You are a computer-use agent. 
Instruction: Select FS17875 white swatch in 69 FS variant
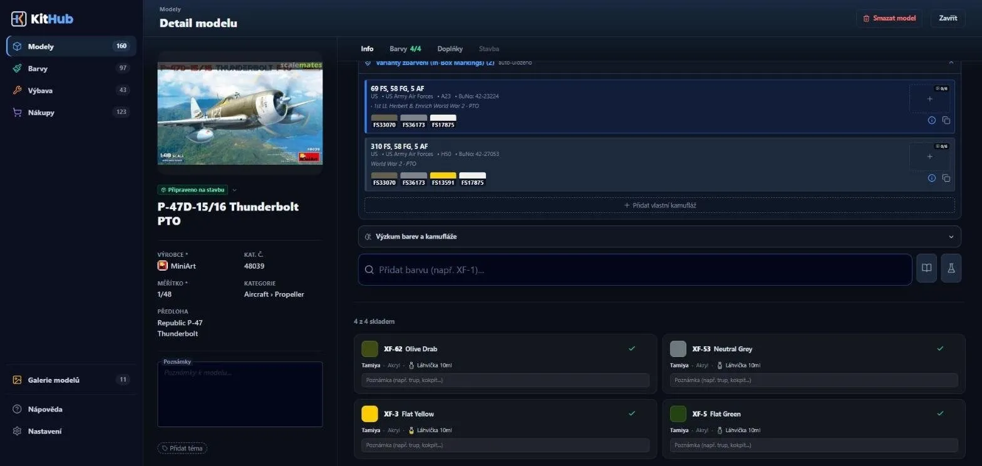coord(443,122)
